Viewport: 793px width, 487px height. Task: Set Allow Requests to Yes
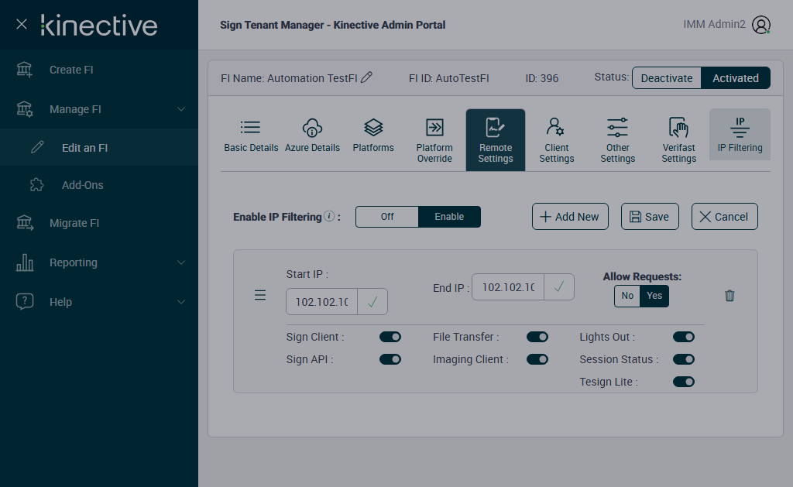(654, 296)
